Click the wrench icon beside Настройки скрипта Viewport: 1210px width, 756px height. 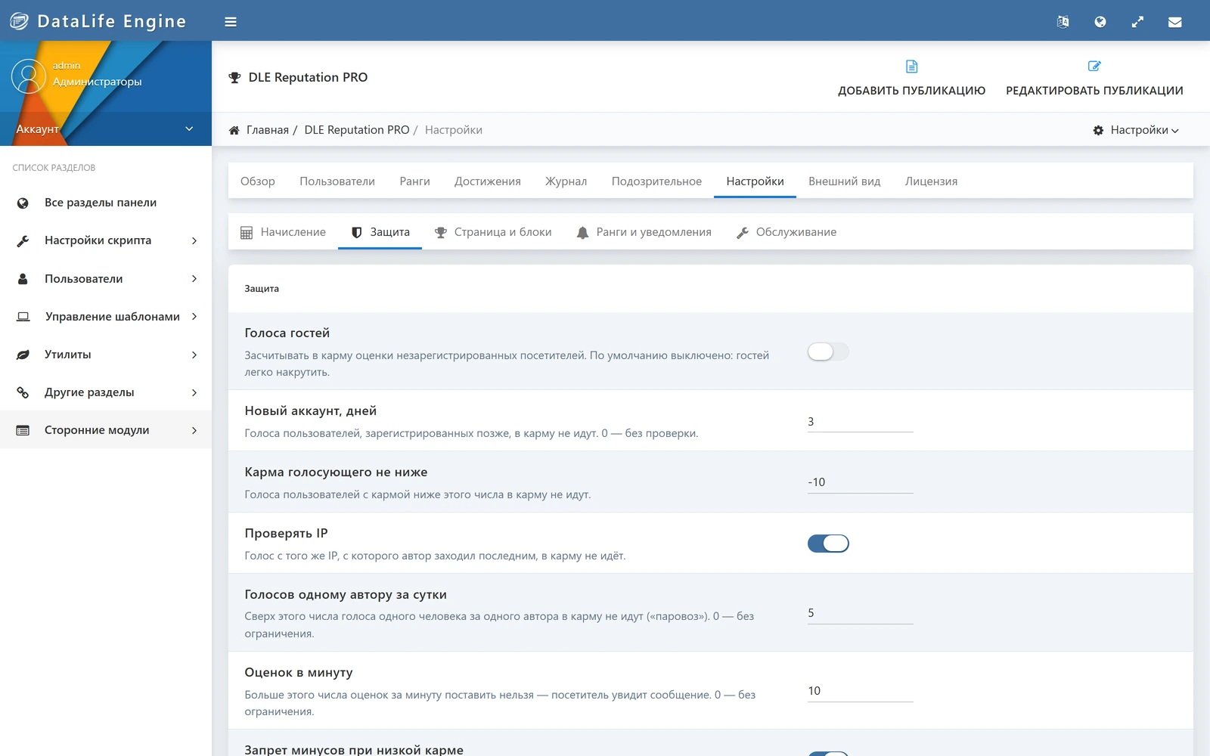[23, 240]
